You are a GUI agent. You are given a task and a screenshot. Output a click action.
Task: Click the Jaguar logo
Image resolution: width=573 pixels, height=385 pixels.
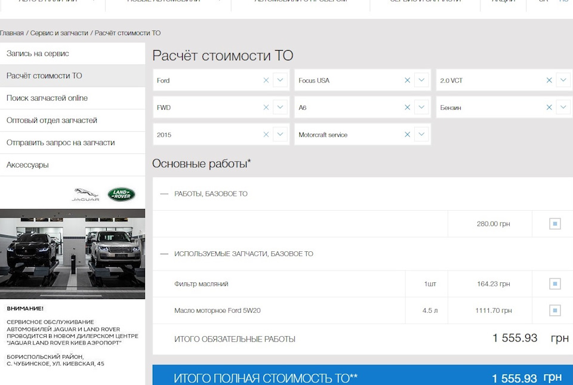85,195
